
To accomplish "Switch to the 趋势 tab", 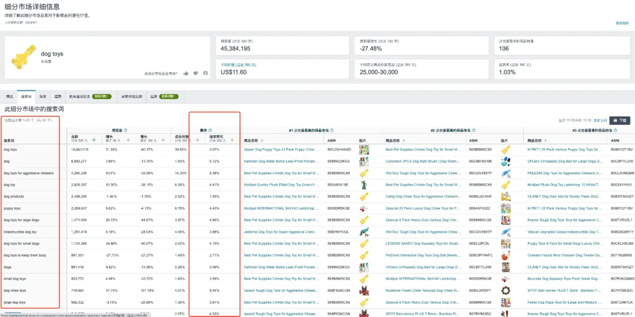I will 58,97.
